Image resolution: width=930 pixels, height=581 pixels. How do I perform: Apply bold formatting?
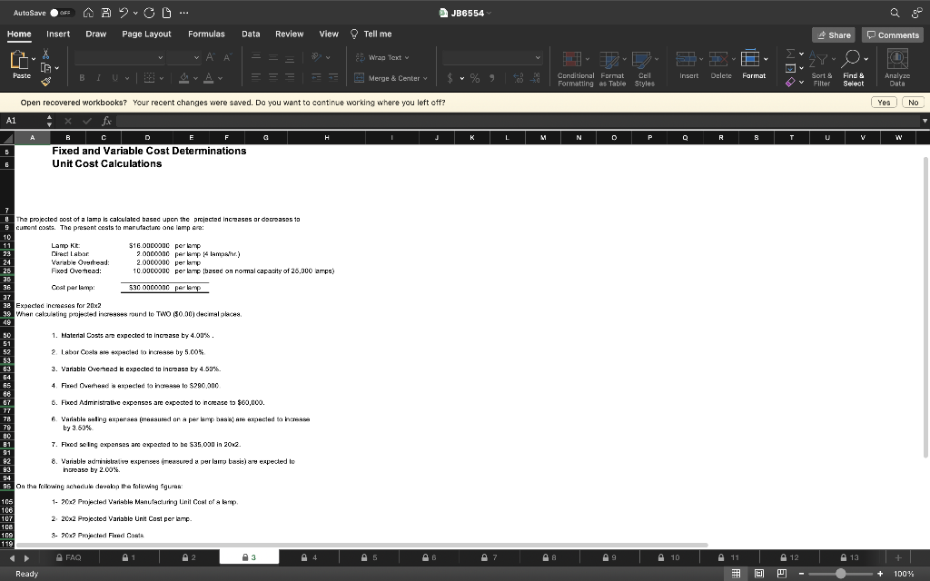point(83,78)
